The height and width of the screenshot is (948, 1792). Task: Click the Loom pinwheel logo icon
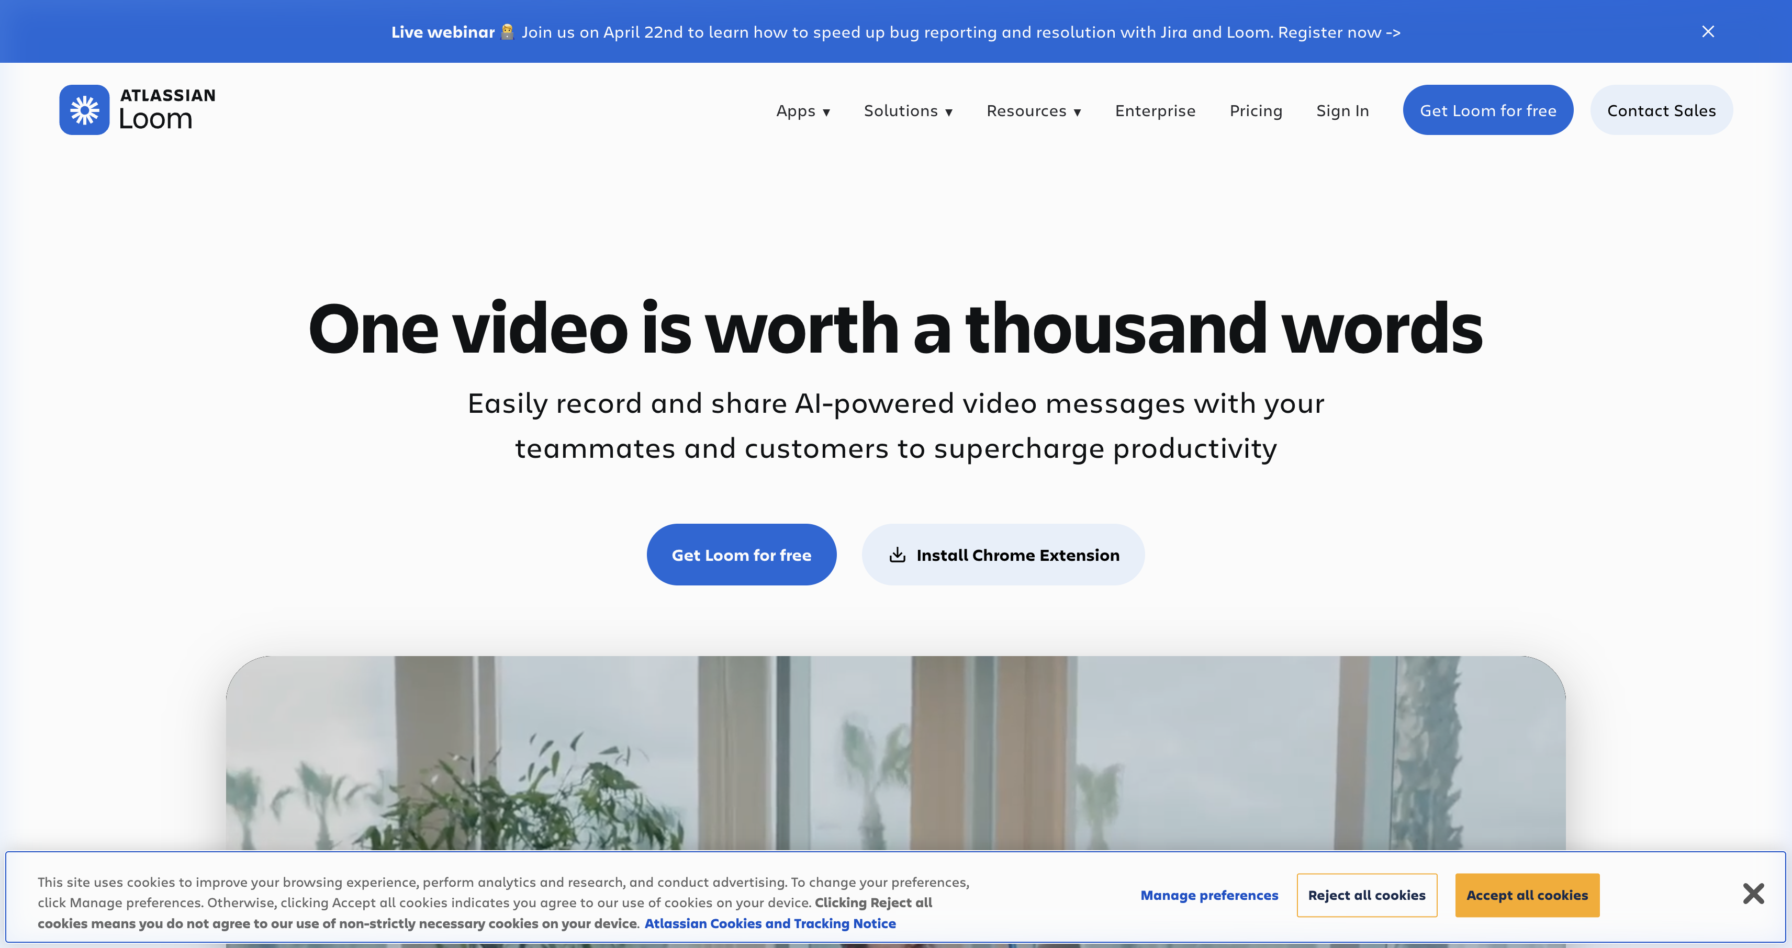click(84, 110)
